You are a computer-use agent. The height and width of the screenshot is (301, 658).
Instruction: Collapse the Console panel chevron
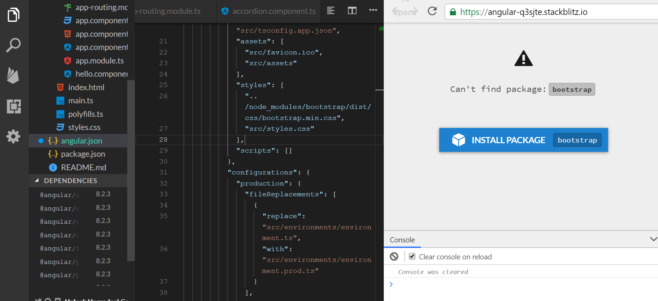(x=653, y=239)
